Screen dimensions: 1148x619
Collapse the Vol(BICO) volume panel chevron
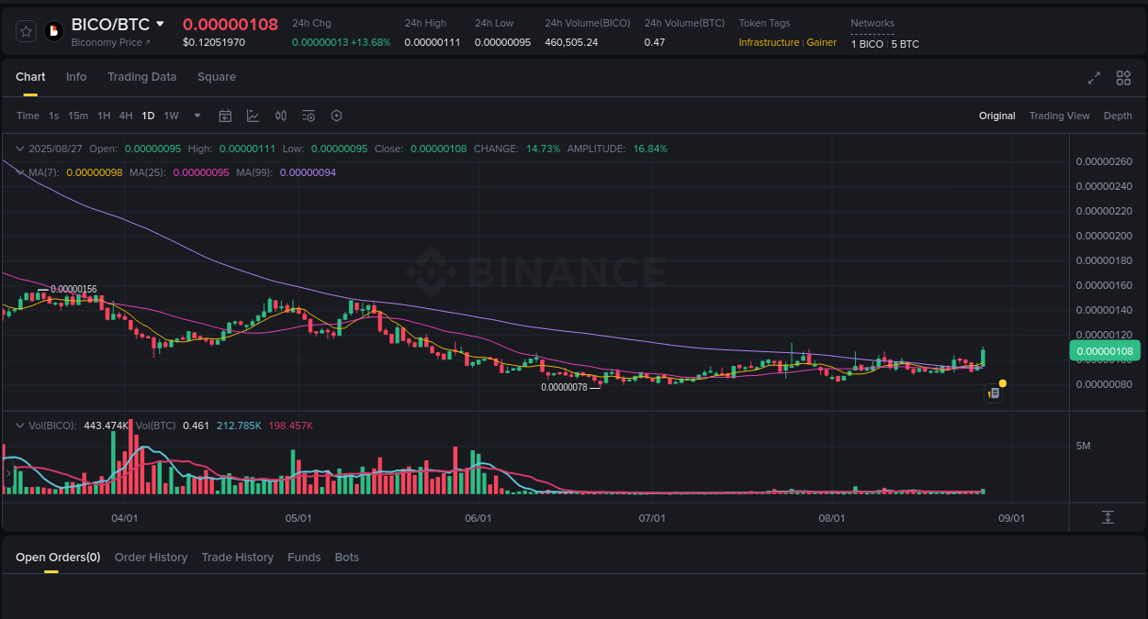pos(19,425)
